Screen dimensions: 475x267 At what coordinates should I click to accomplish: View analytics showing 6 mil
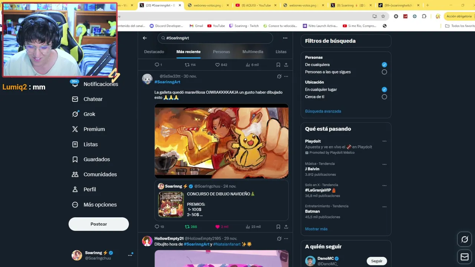click(x=252, y=65)
